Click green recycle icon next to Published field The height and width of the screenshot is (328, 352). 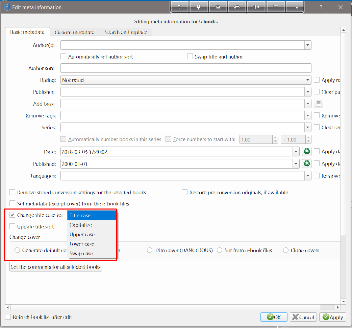pos(307,163)
